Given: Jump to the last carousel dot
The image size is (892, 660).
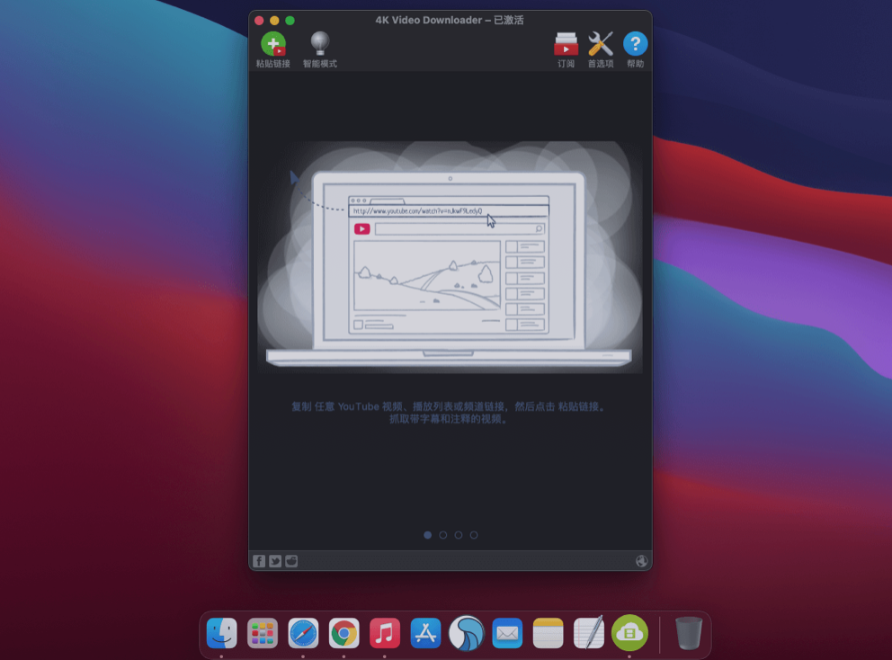Looking at the screenshot, I should click(x=474, y=534).
